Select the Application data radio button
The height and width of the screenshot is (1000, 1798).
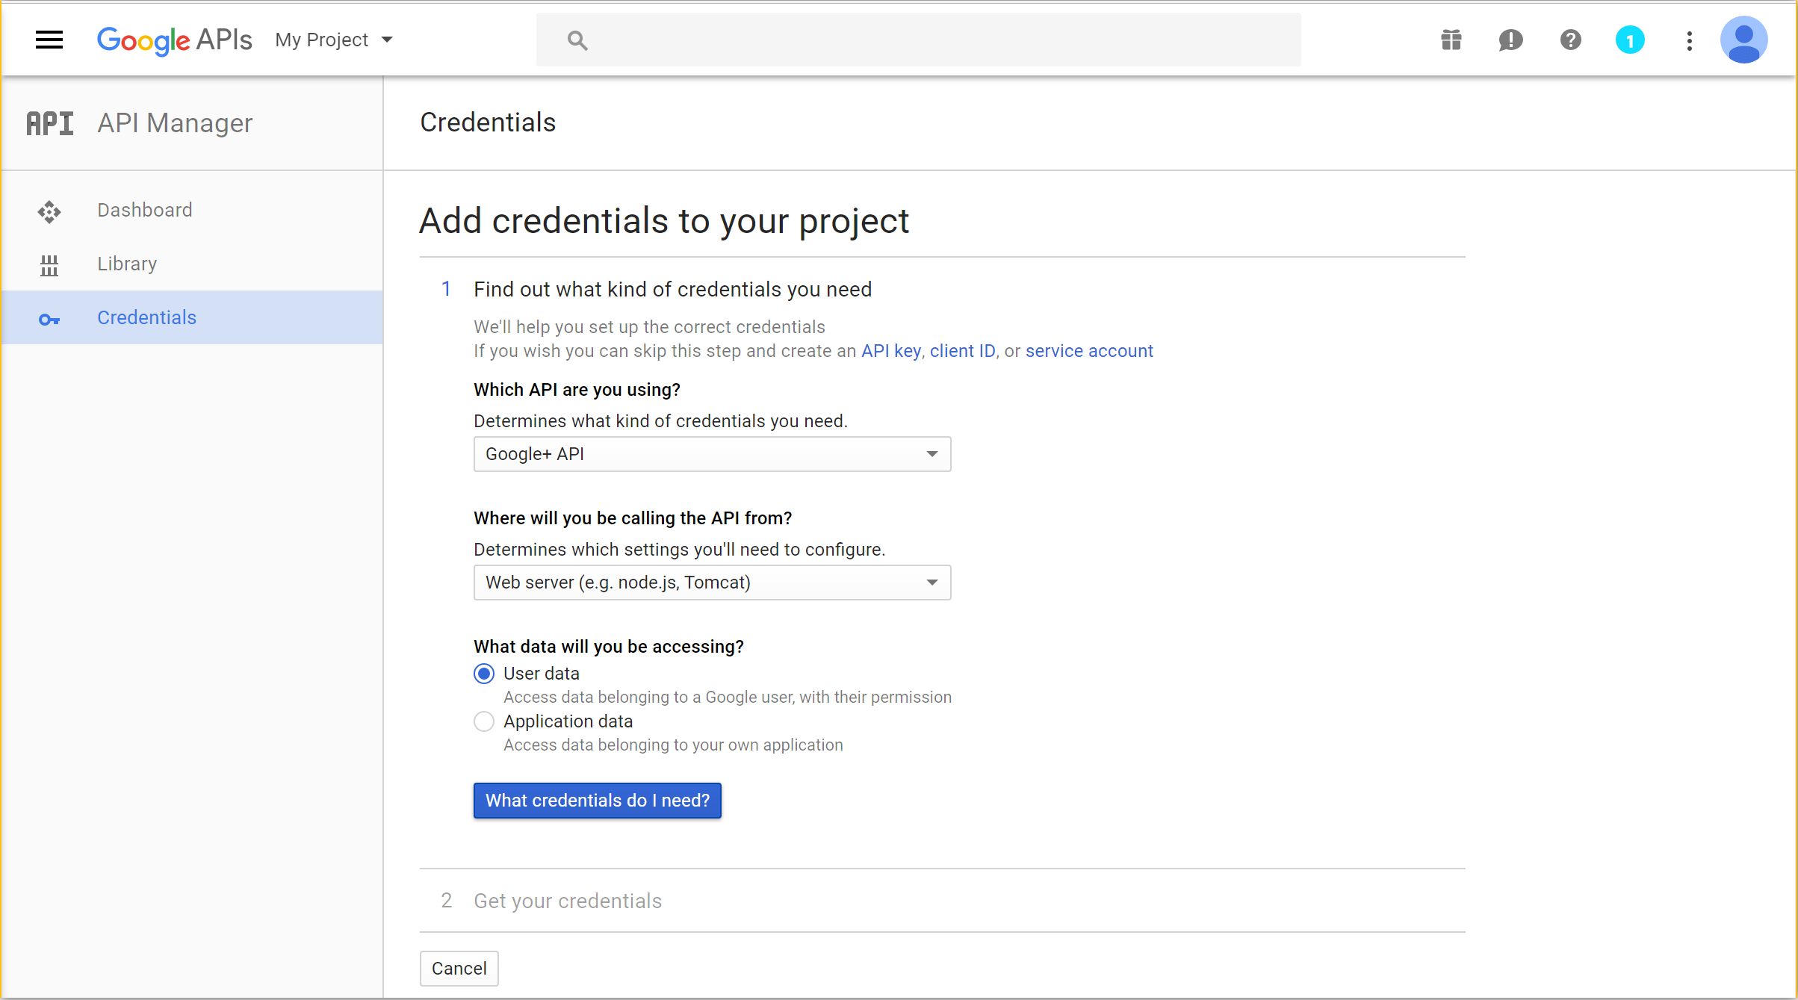pyautogui.click(x=484, y=721)
